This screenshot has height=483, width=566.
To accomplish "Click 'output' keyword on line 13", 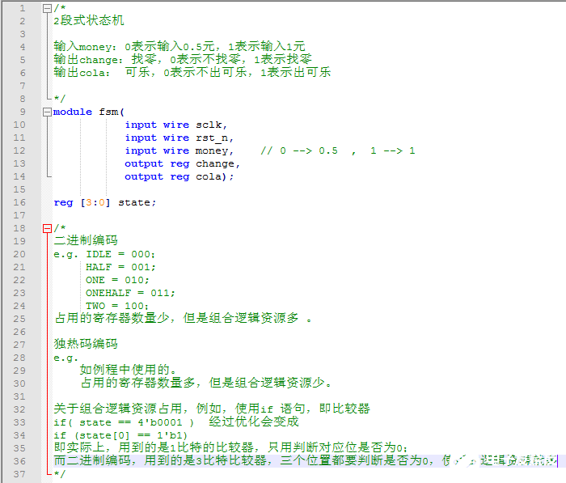I will (144, 164).
